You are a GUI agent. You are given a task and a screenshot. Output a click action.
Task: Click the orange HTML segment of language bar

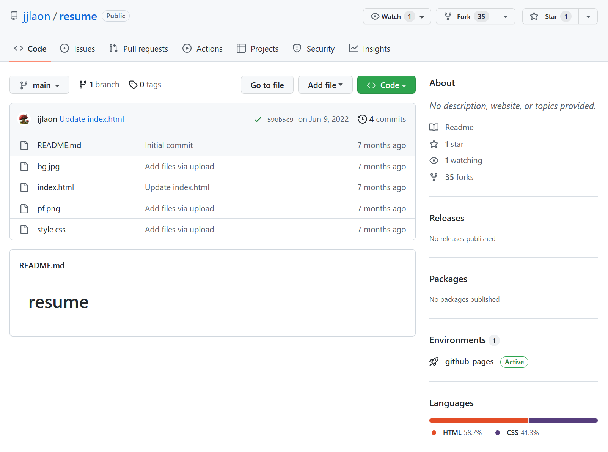coord(478,421)
